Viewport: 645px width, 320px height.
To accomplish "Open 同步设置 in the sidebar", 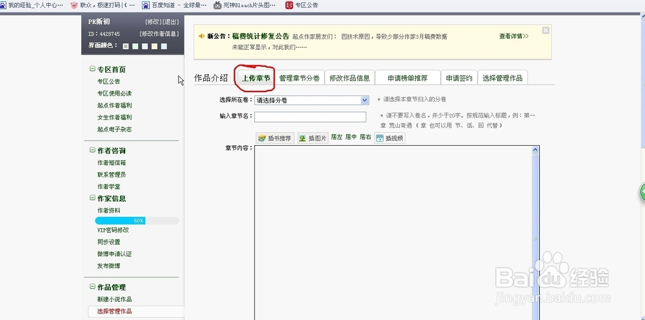I will [x=108, y=242].
